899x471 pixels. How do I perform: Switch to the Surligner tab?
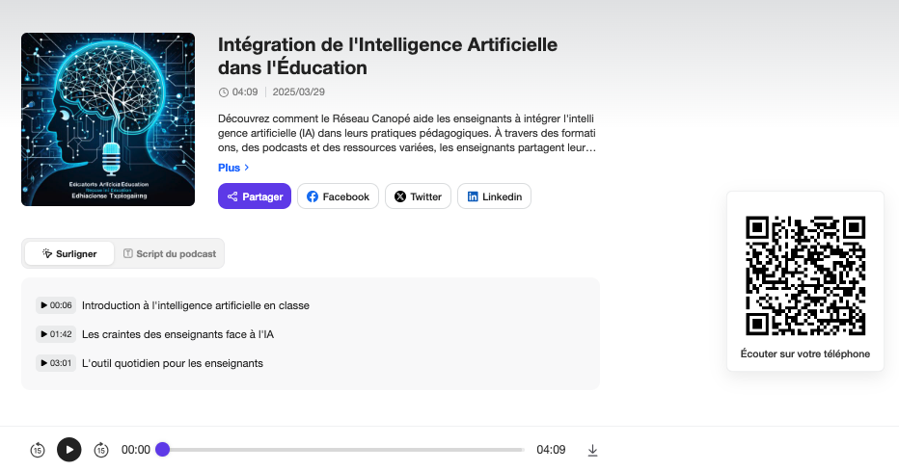(69, 253)
